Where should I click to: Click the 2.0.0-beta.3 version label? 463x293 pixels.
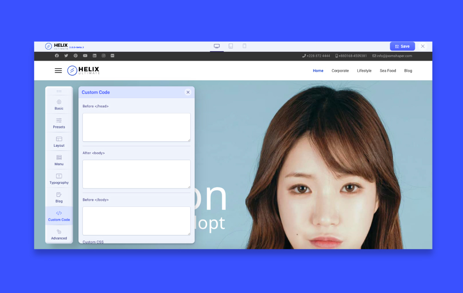click(77, 47)
